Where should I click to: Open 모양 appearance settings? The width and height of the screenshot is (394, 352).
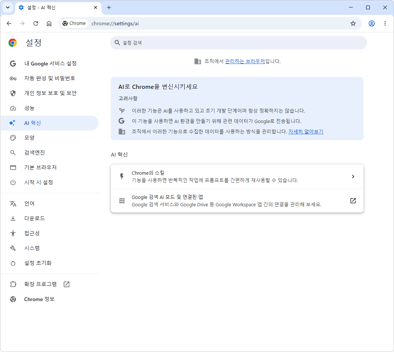click(x=50, y=138)
